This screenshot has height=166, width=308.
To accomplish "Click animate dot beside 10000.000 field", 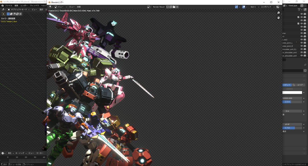I will coord(304,98).
